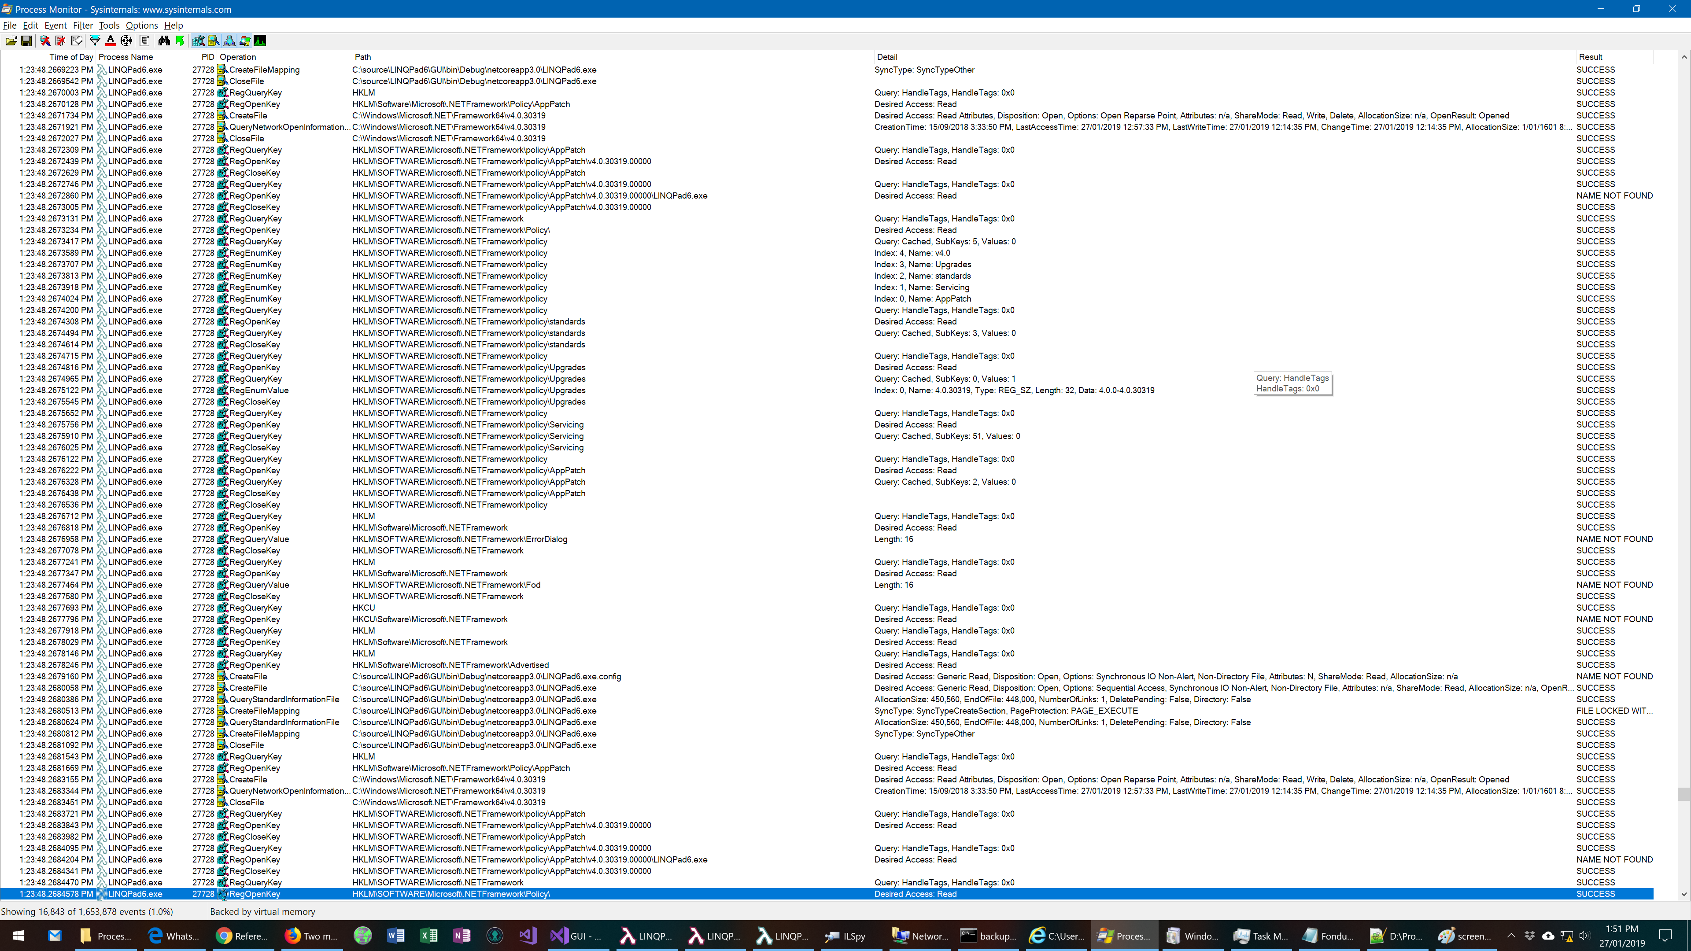The width and height of the screenshot is (1691, 951).
Task: Hide registry activity class toggle
Action: pos(198,41)
